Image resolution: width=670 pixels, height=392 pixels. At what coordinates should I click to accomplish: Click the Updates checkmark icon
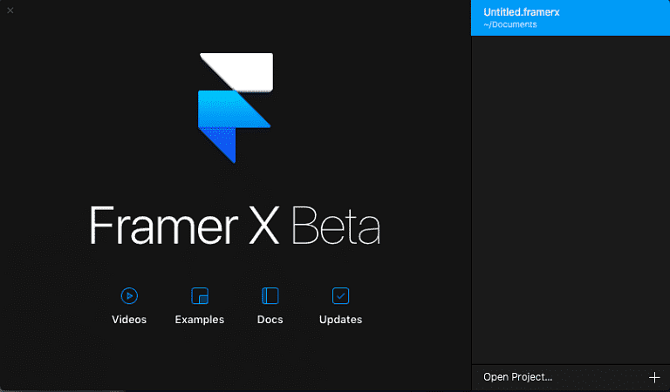coord(340,296)
